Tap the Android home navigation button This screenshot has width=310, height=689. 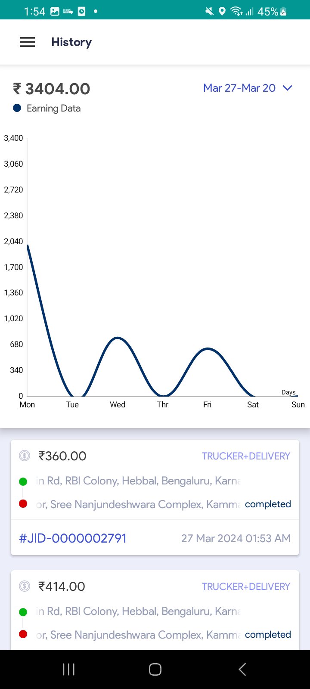155,669
